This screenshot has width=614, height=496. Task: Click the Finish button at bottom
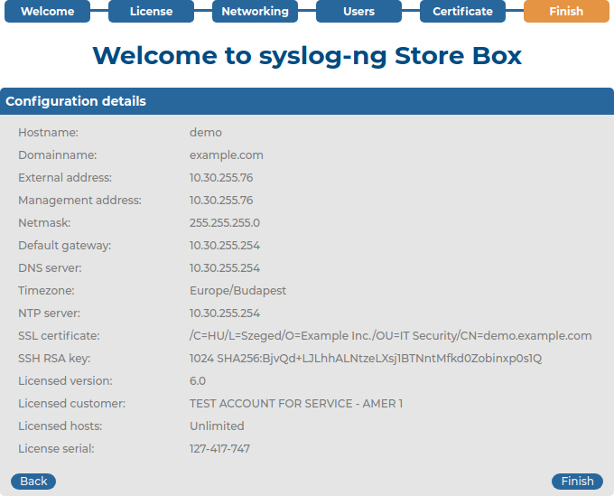pyautogui.click(x=577, y=482)
